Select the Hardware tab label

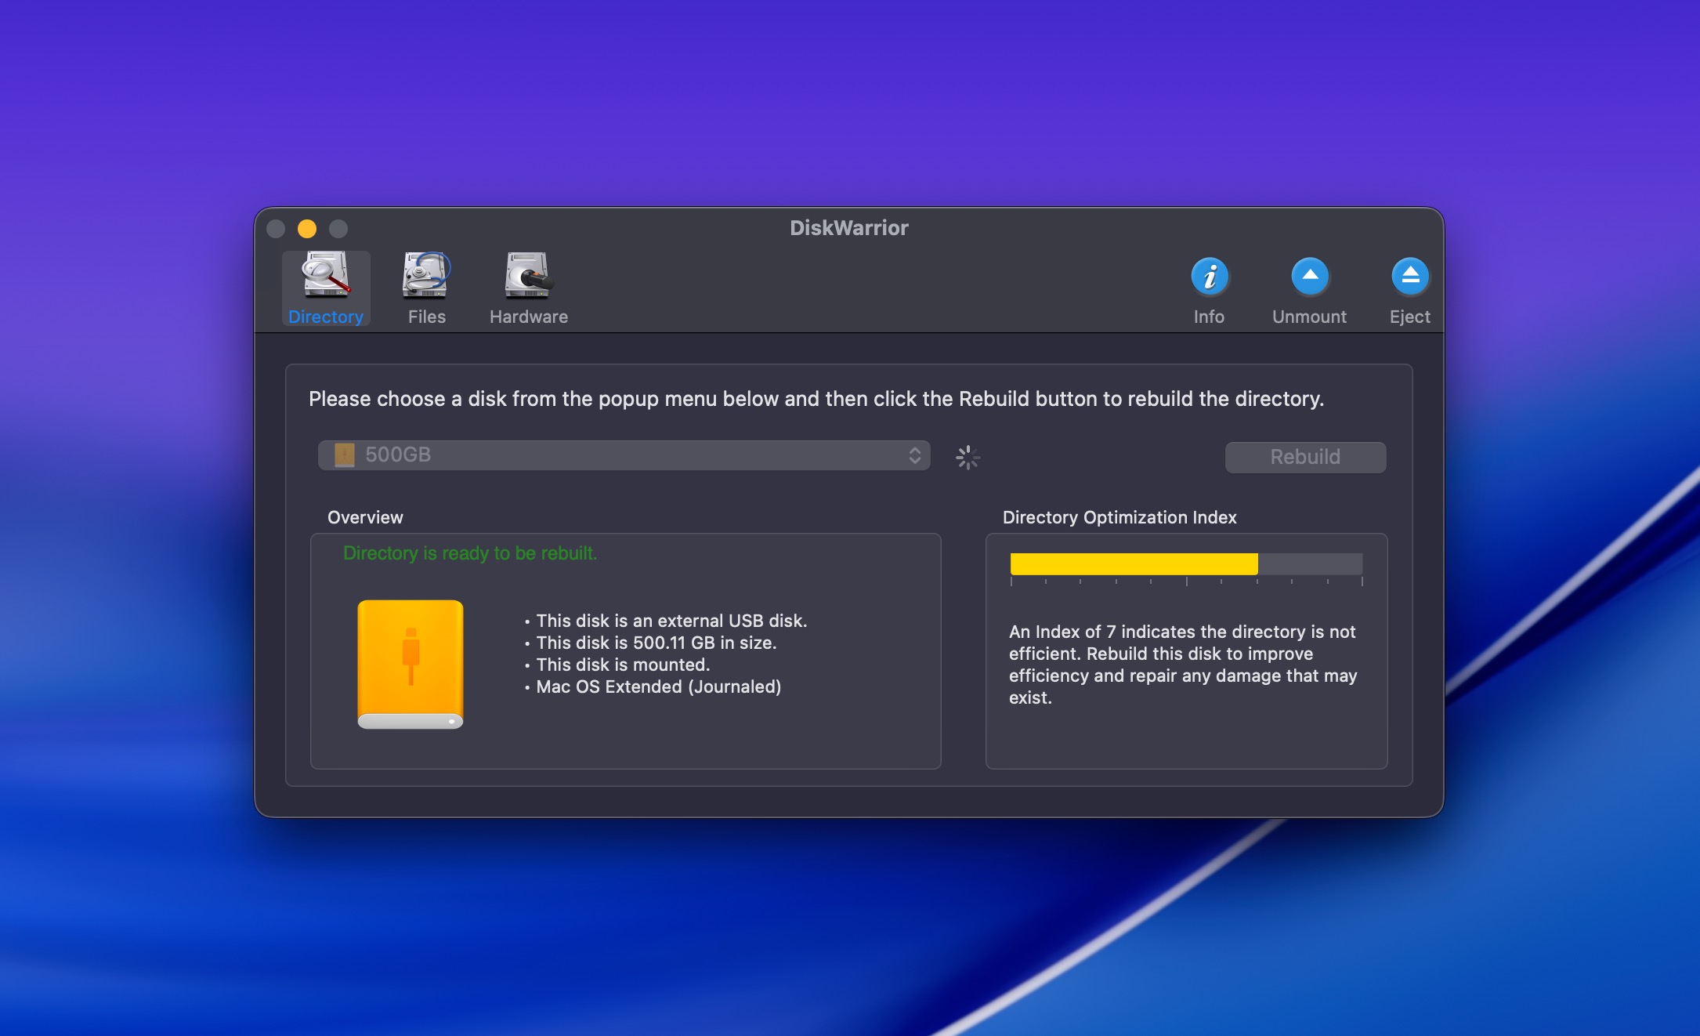tap(529, 317)
